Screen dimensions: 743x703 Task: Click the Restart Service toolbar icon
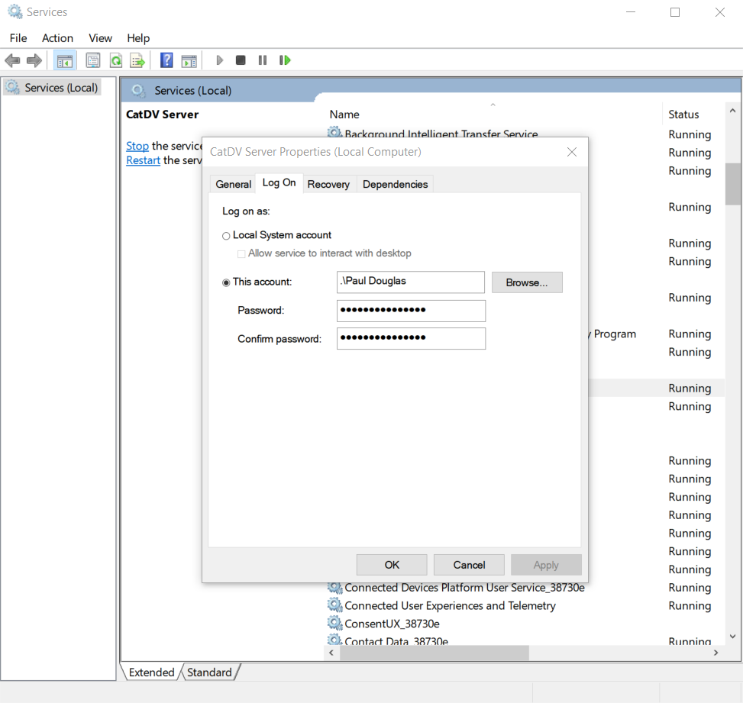285,60
